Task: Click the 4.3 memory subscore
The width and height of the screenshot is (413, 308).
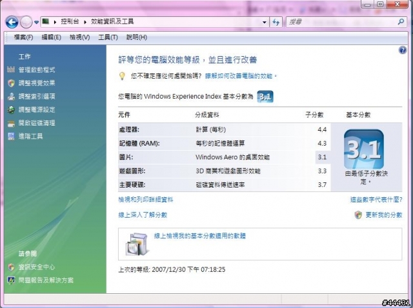Action: click(x=322, y=144)
